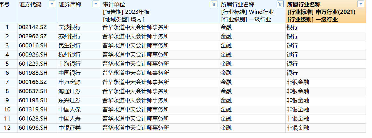Image resolution: width=372 pixels, height=138 pixels.
Task: Open the 审计单位 column filter icon
Action: point(214,4)
